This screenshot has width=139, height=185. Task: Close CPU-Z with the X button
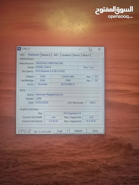pos(99,49)
